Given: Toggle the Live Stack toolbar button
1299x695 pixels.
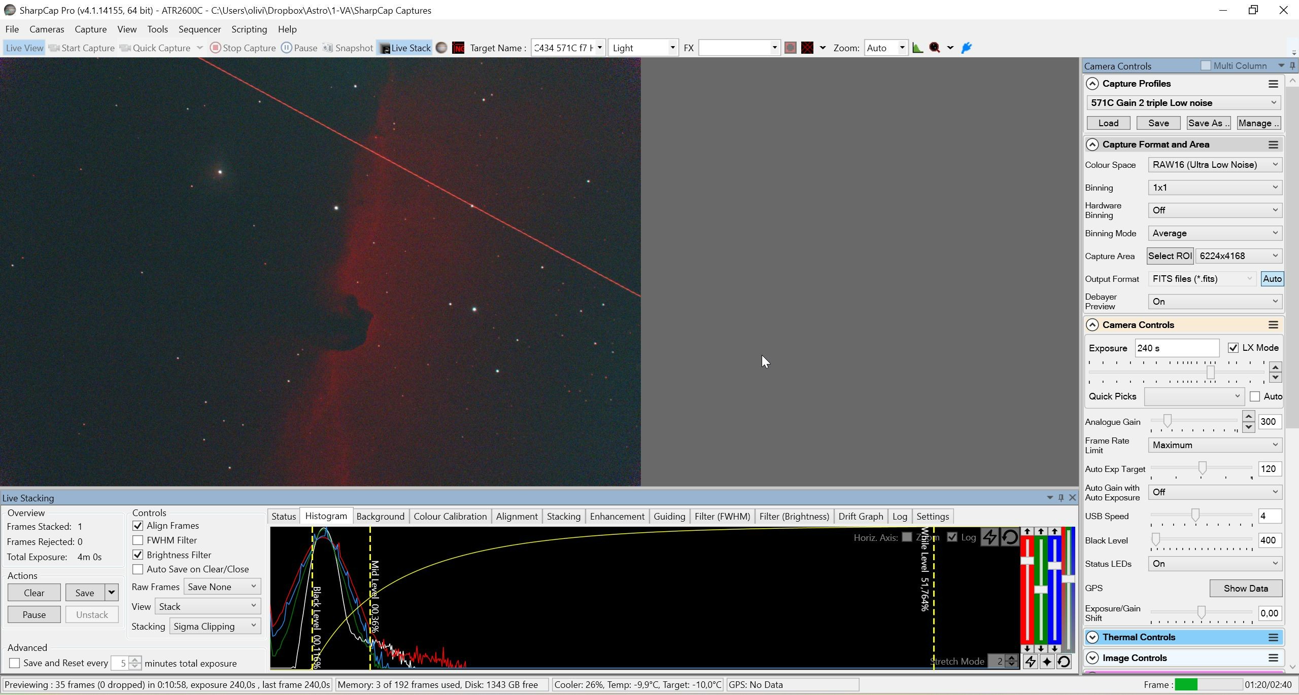Looking at the screenshot, I should [x=405, y=48].
